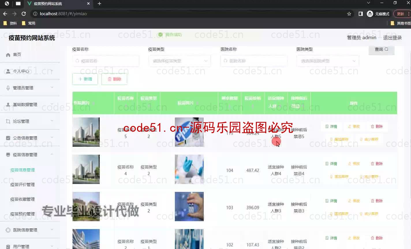
Task: Open 详情 for 疫苗名称4 row
Action: pyautogui.click(x=331, y=164)
